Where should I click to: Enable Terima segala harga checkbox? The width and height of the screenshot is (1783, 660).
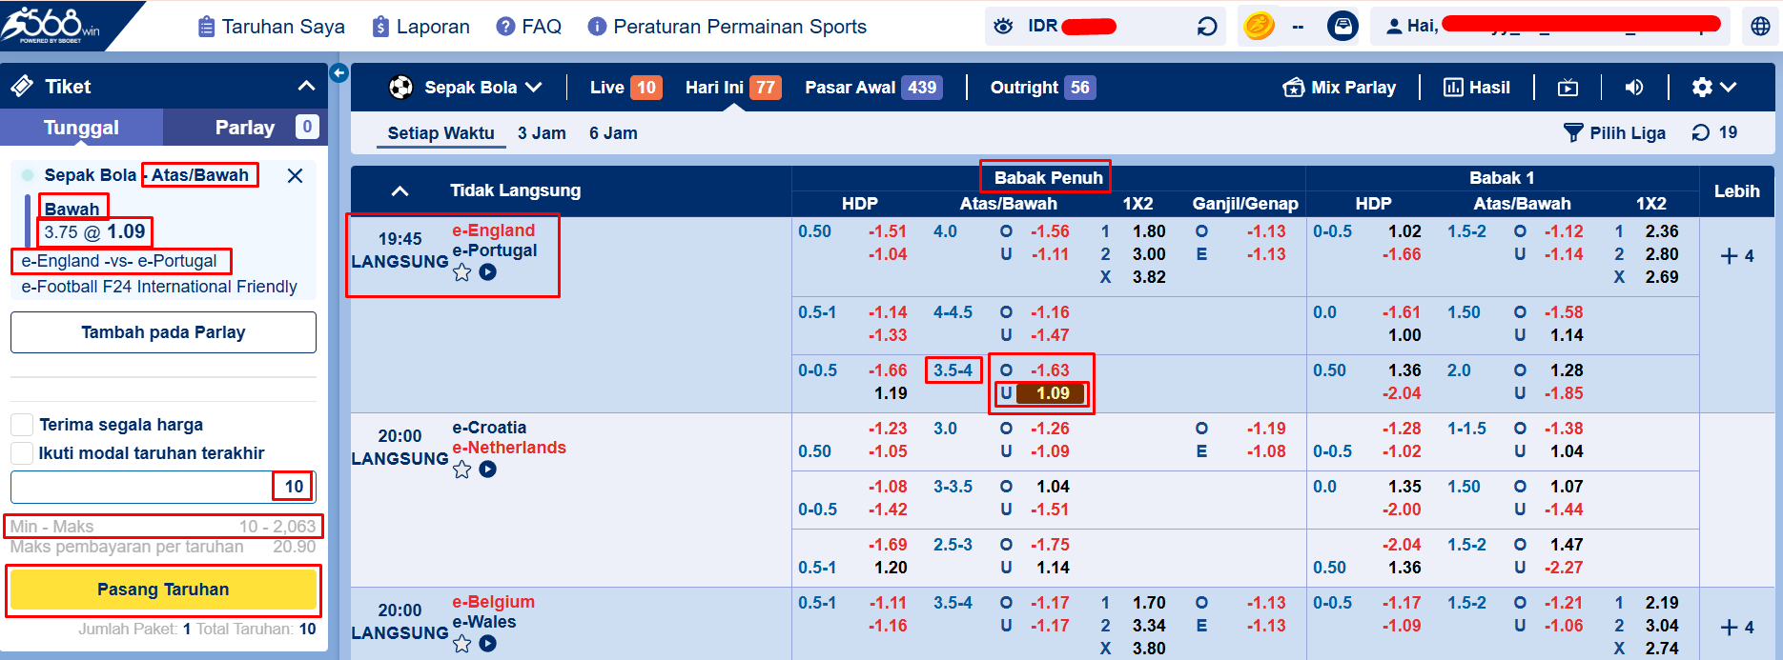click(22, 425)
